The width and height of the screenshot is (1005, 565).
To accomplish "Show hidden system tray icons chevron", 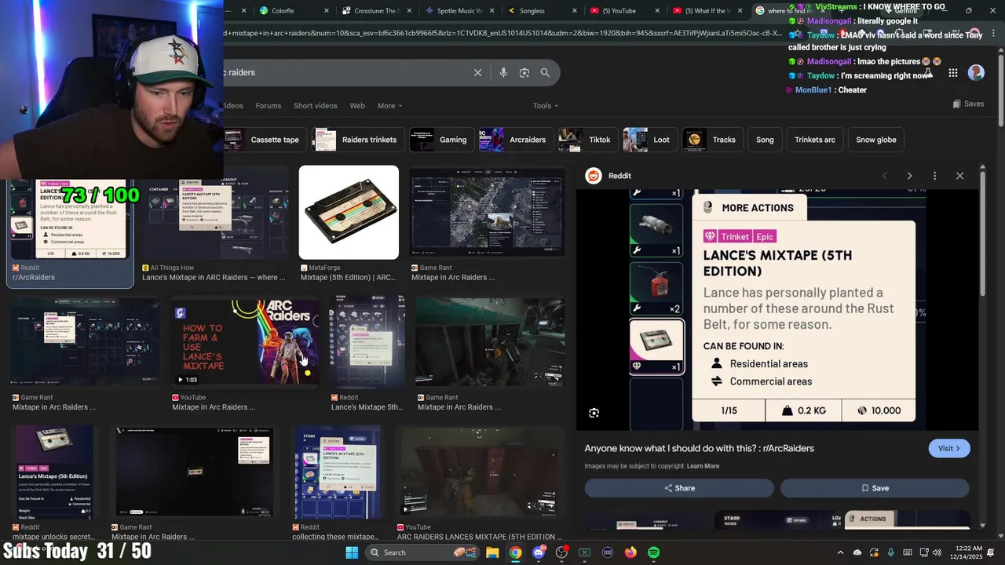I will (x=840, y=552).
